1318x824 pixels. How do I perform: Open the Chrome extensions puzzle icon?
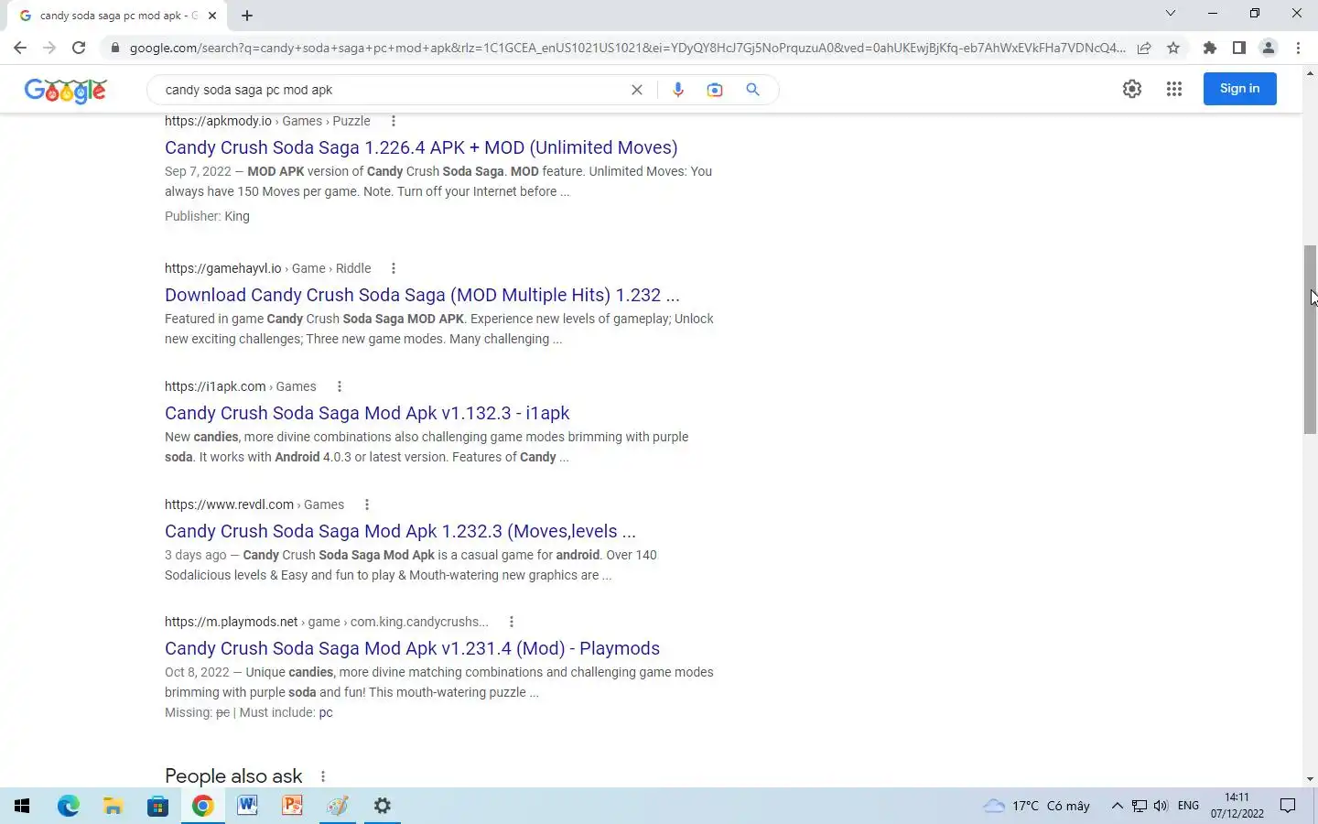(1210, 48)
